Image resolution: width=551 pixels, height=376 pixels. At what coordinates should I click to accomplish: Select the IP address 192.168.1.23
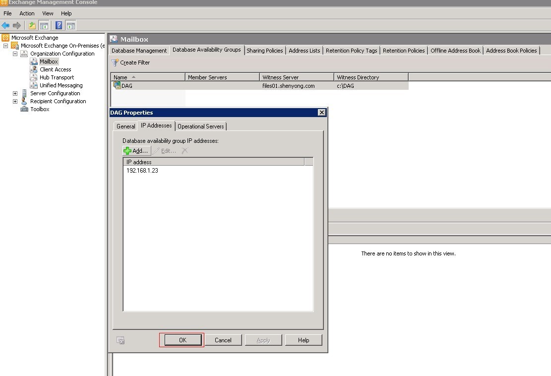pos(142,171)
